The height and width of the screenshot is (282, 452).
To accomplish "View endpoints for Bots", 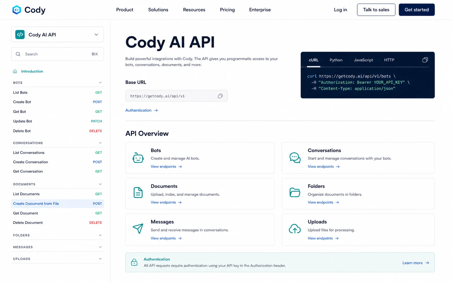I will click(x=166, y=167).
